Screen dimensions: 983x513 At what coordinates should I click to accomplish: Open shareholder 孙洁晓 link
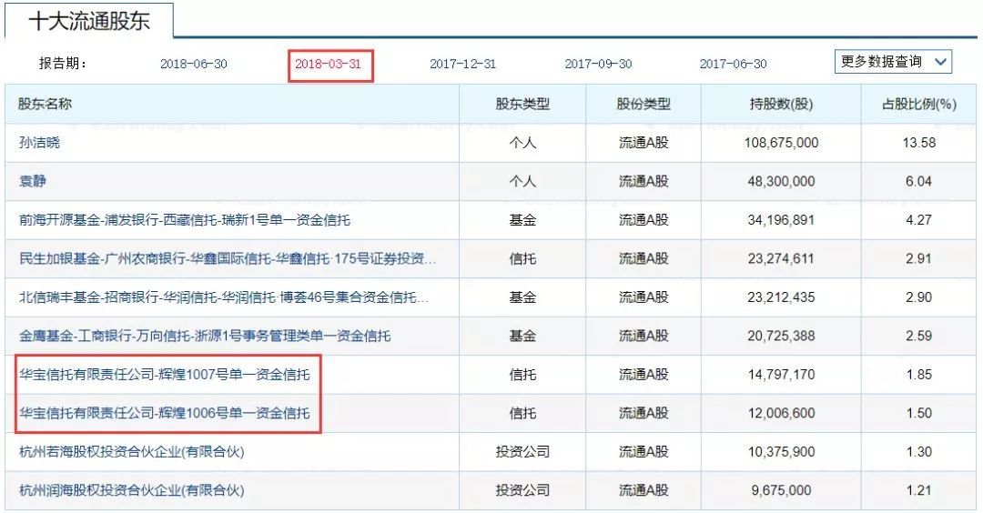click(39, 143)
